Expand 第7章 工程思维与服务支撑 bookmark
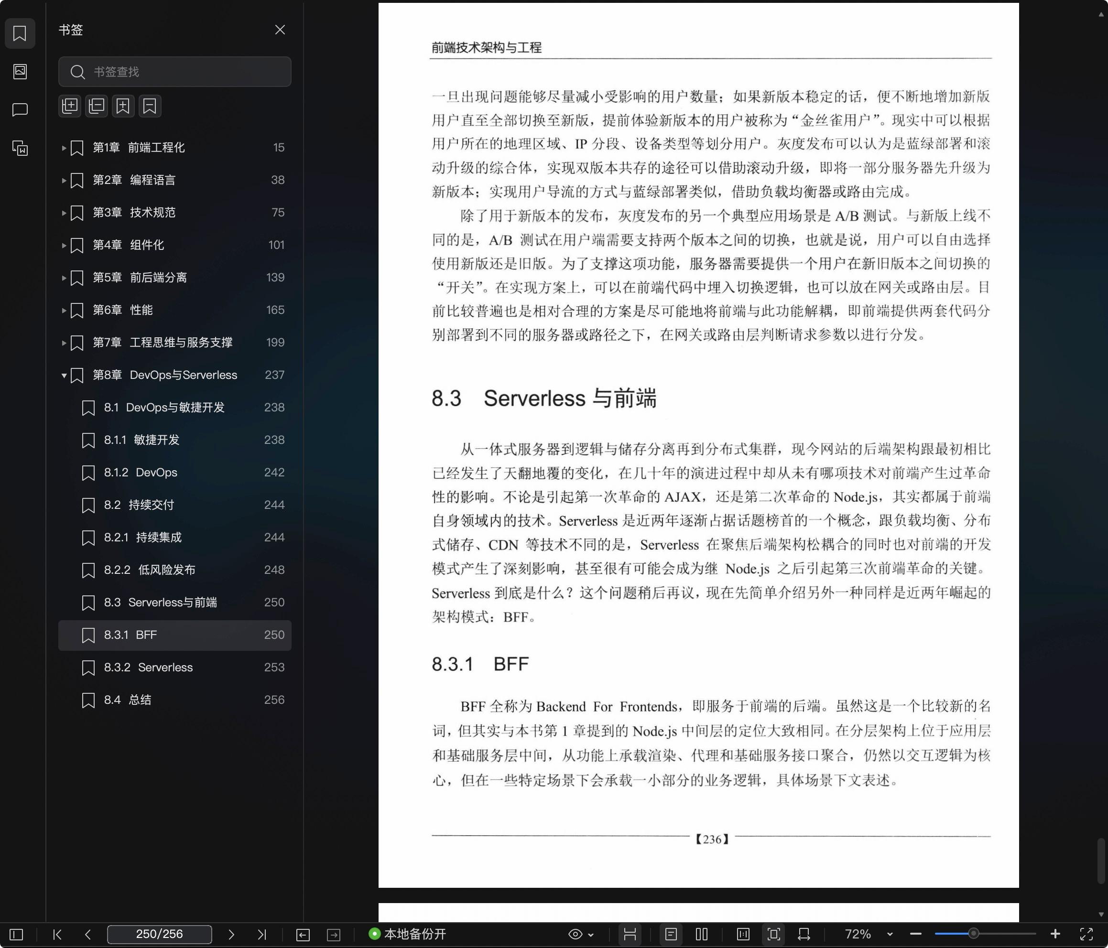Screen dimensions: 1108x948 coord(64,343)
